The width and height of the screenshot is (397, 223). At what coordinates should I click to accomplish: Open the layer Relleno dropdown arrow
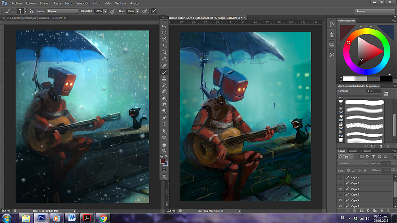[393, 171]
